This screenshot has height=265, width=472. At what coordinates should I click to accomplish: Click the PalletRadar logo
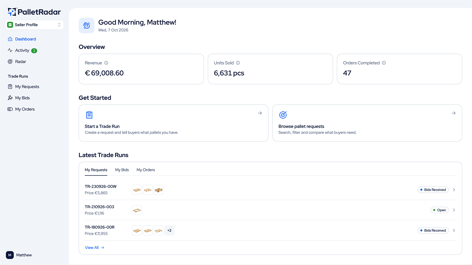[34, 12]
